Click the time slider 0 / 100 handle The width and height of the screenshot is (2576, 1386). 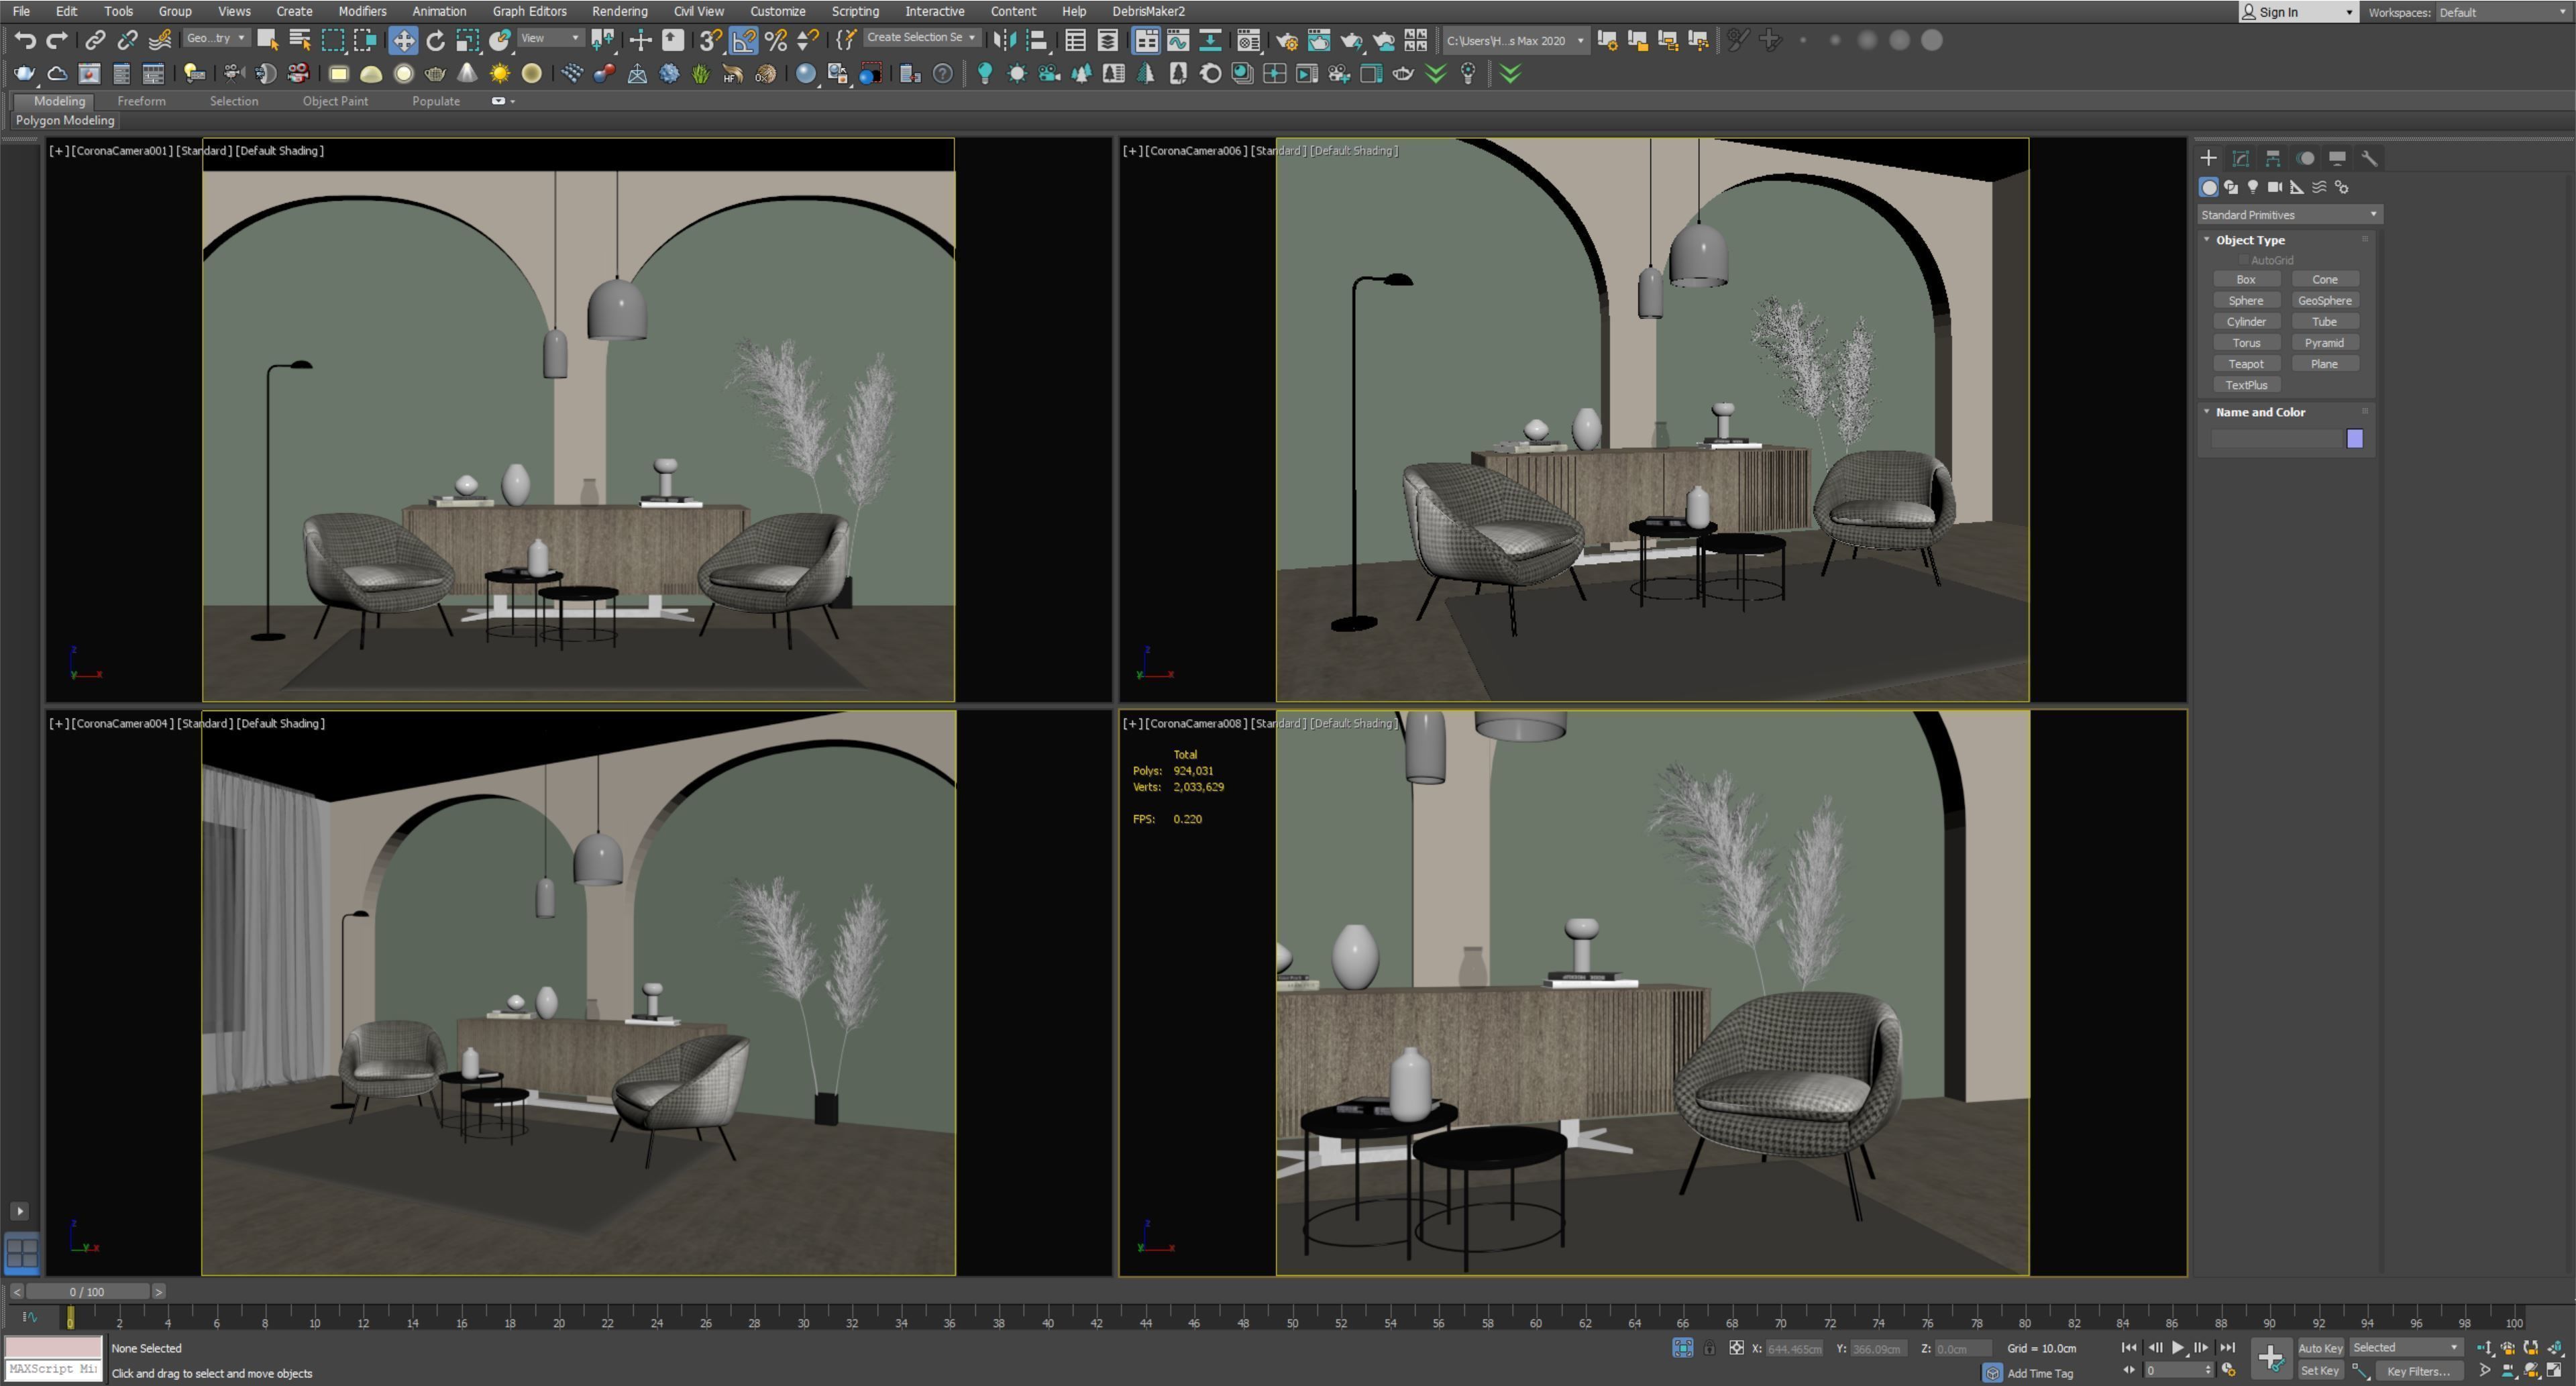87,1292
